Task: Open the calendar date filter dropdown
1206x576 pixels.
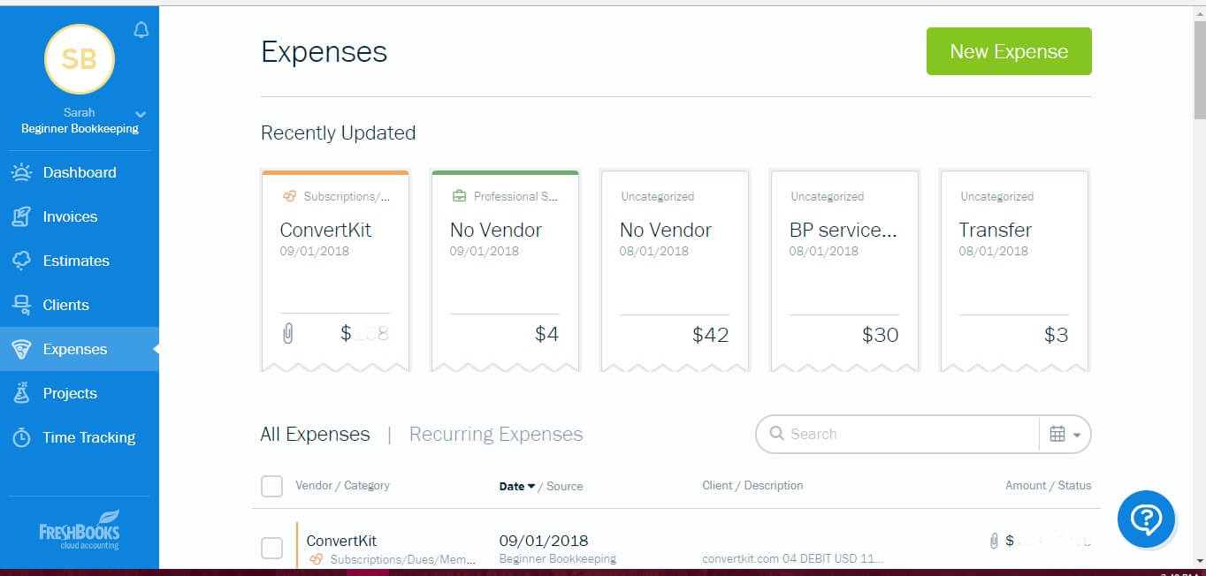Action: pos(1065,434)
